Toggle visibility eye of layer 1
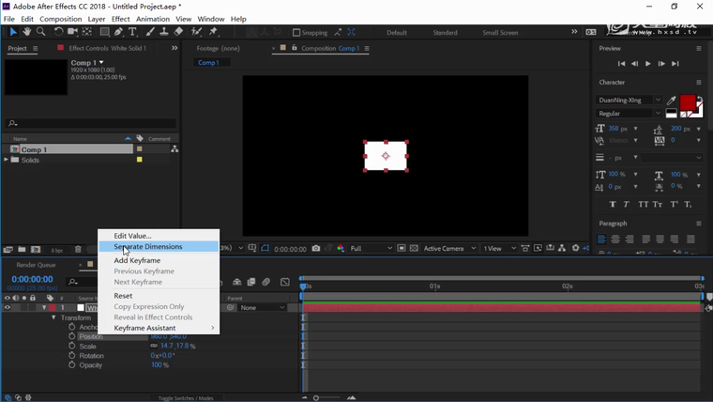The height and width of the screenshot is (402, 713). [8, 308]
